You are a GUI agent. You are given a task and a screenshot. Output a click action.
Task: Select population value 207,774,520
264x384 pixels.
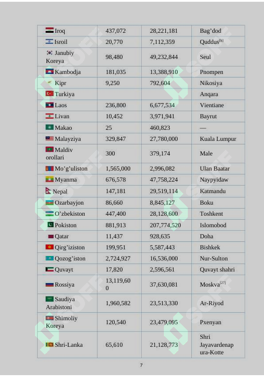click(x=165, y=225)
